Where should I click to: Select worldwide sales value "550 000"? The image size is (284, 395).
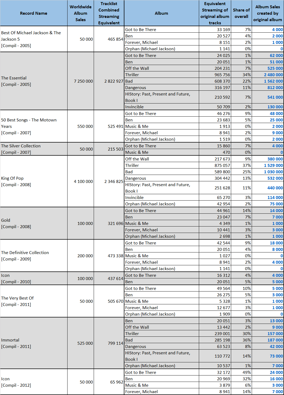point(85,126)
